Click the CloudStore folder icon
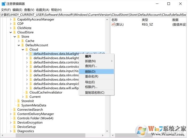Viewport: 188px width, 138px height. (x=14, y=32)
